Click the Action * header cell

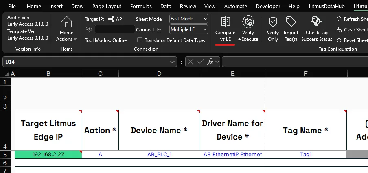tap(100, 130)
